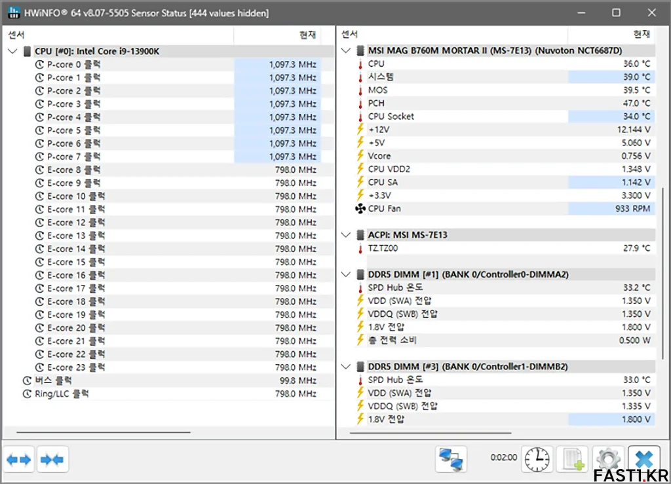Click the left pane sensor column header
Viewport: 671px width, 484px height.
pyautogui.click(x=118, y=35)
